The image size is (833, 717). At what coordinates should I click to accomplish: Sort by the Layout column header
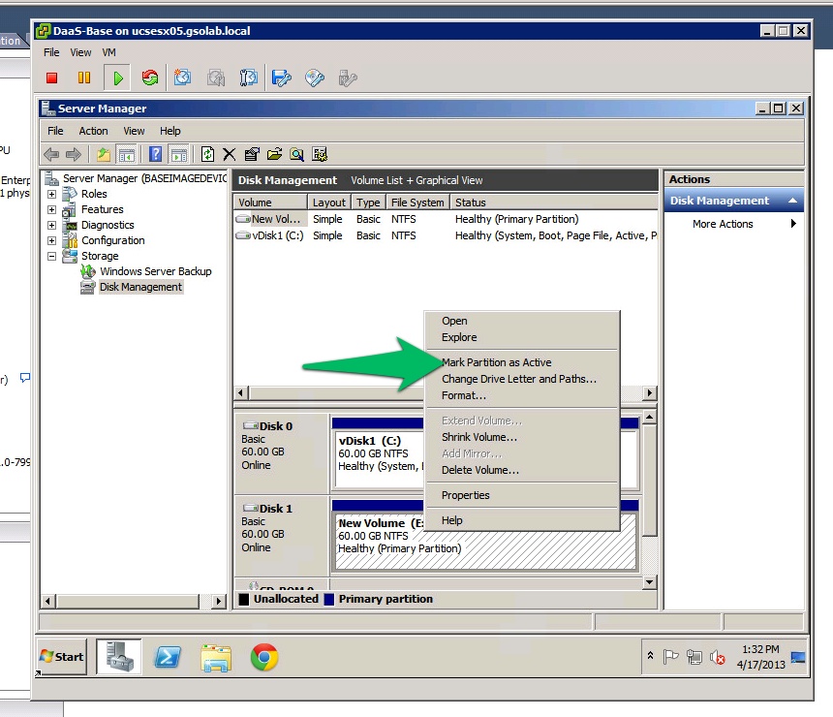[x=329, y=203]
